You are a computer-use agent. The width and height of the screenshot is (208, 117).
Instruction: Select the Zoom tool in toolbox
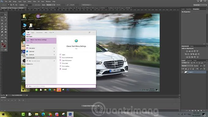[x=6, y=41]
